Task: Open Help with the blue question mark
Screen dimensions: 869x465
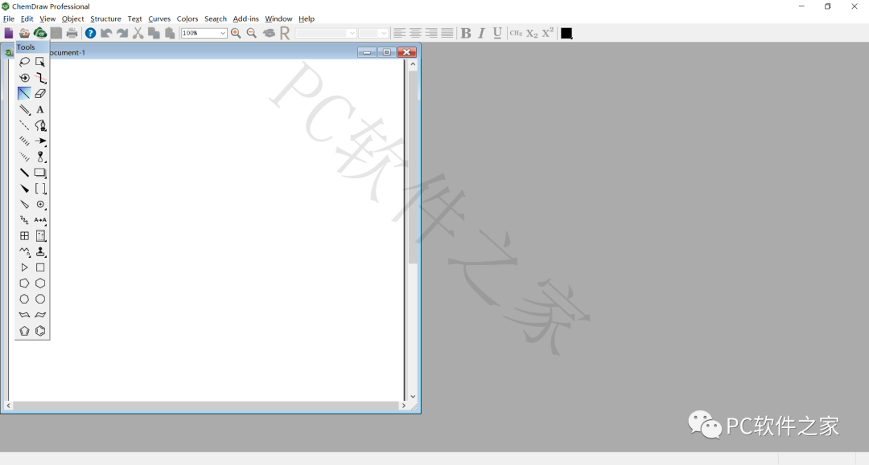Action: pos(90,33)
